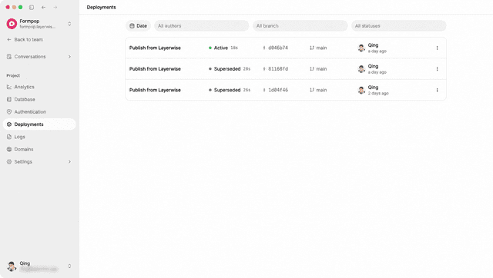493x278 pixels.
Task: Click the Conversations icon
Action: 9,57
